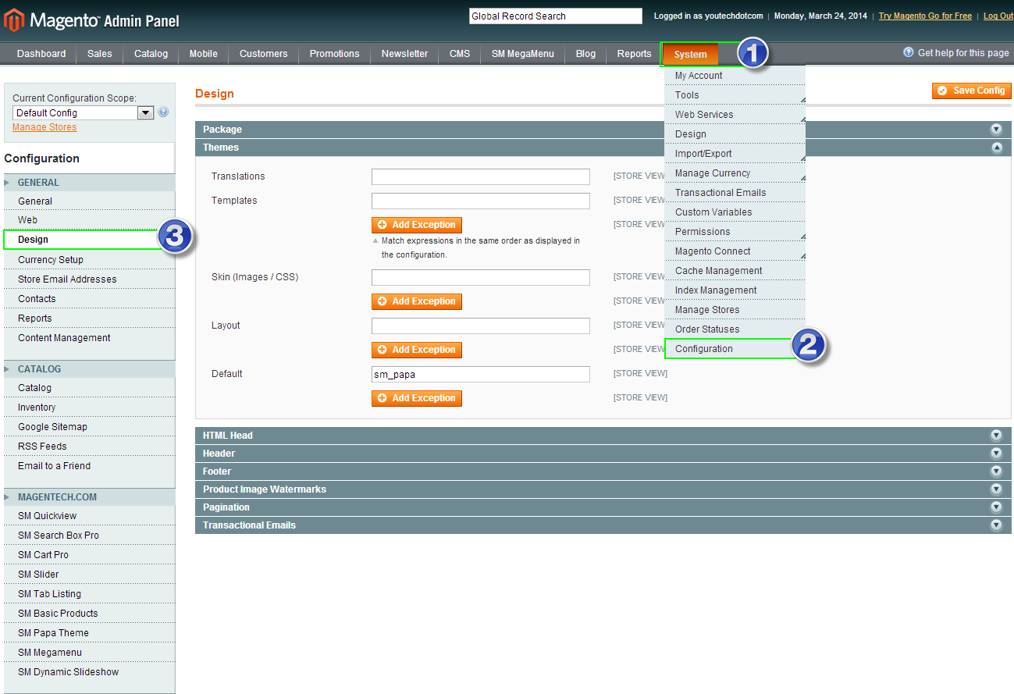Collapse the MAGENTECH.COM sidebar group

pyautogui.click(x=89, y=497)
